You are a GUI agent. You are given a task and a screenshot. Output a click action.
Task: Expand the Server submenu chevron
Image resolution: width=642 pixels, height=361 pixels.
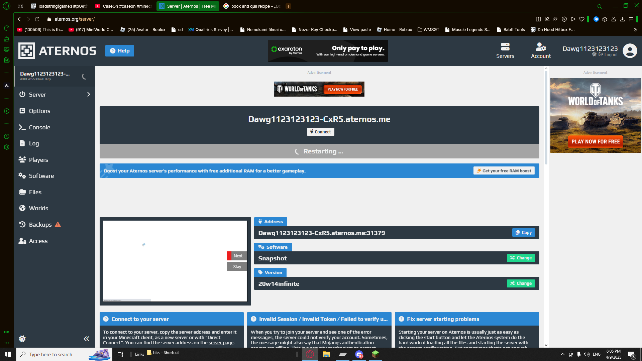point(89,95)
